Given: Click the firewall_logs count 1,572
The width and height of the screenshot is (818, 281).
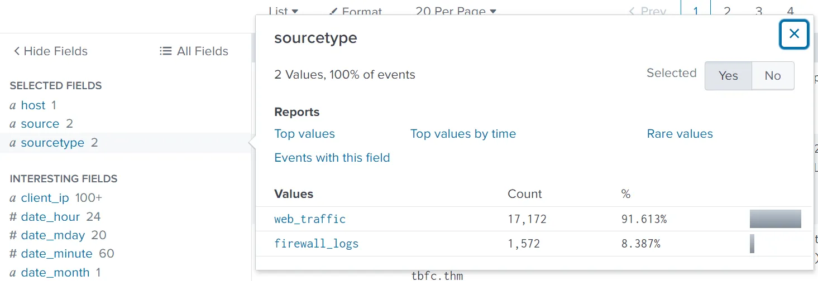Looking at the screenshot, I should 524,244.
